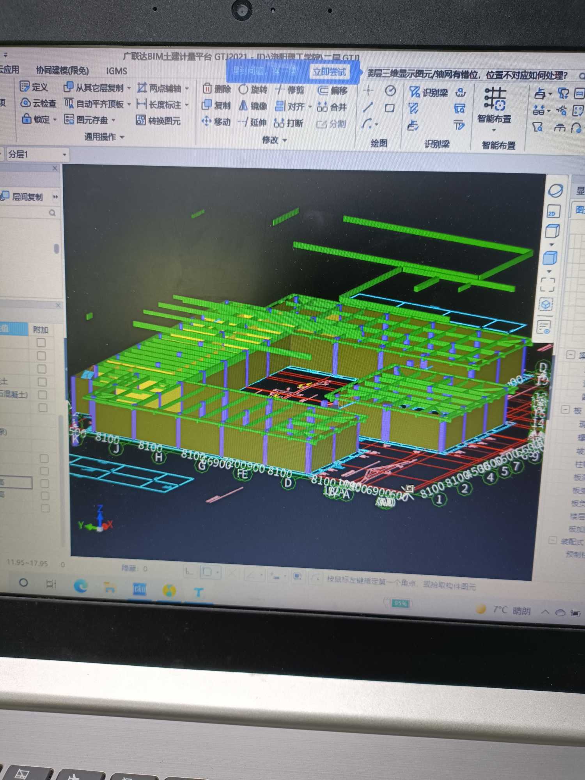Click the left panel vertical scrollbar
The height and width of the screenshot is (780, 585).
[57, 248]
